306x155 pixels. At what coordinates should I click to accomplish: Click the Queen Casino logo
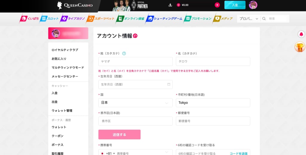[x=74, y=5]
